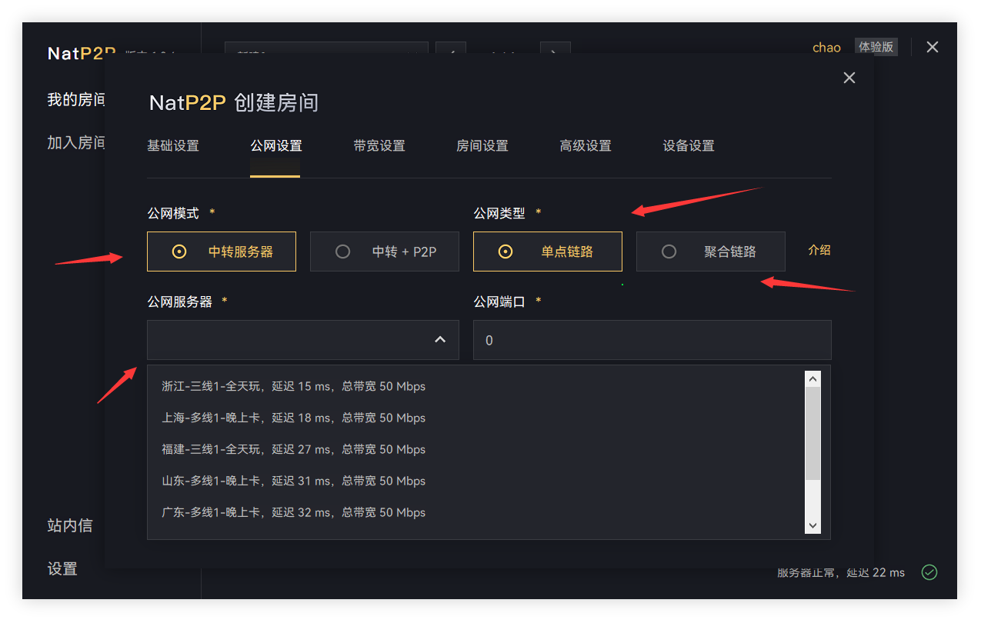Pick the 上海-多线1-晚上卡 server
The width and height of the screenshot is (981, 623).
click(294, 418)
